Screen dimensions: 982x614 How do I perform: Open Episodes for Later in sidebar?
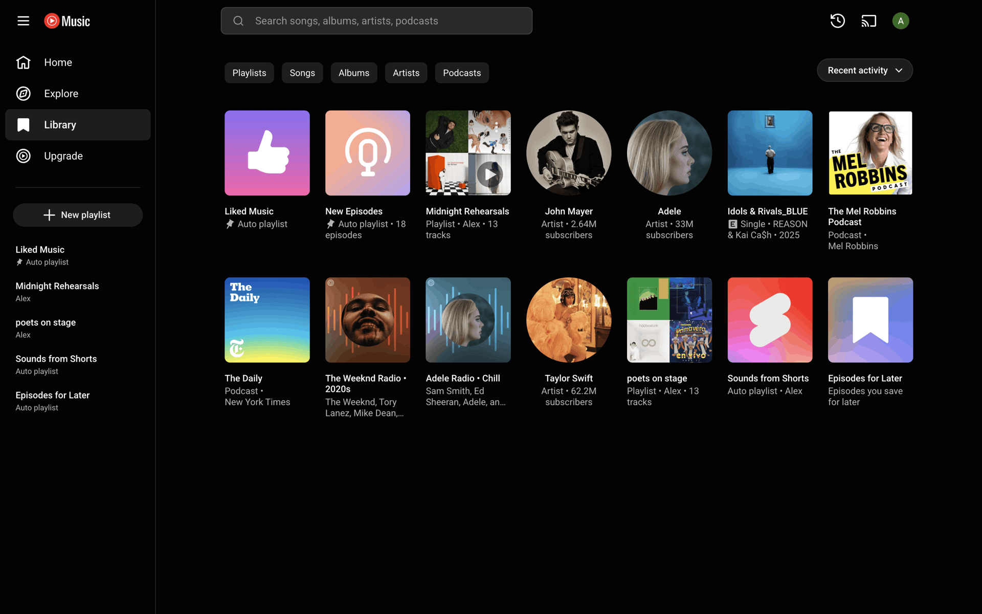(x=78, y=401)
